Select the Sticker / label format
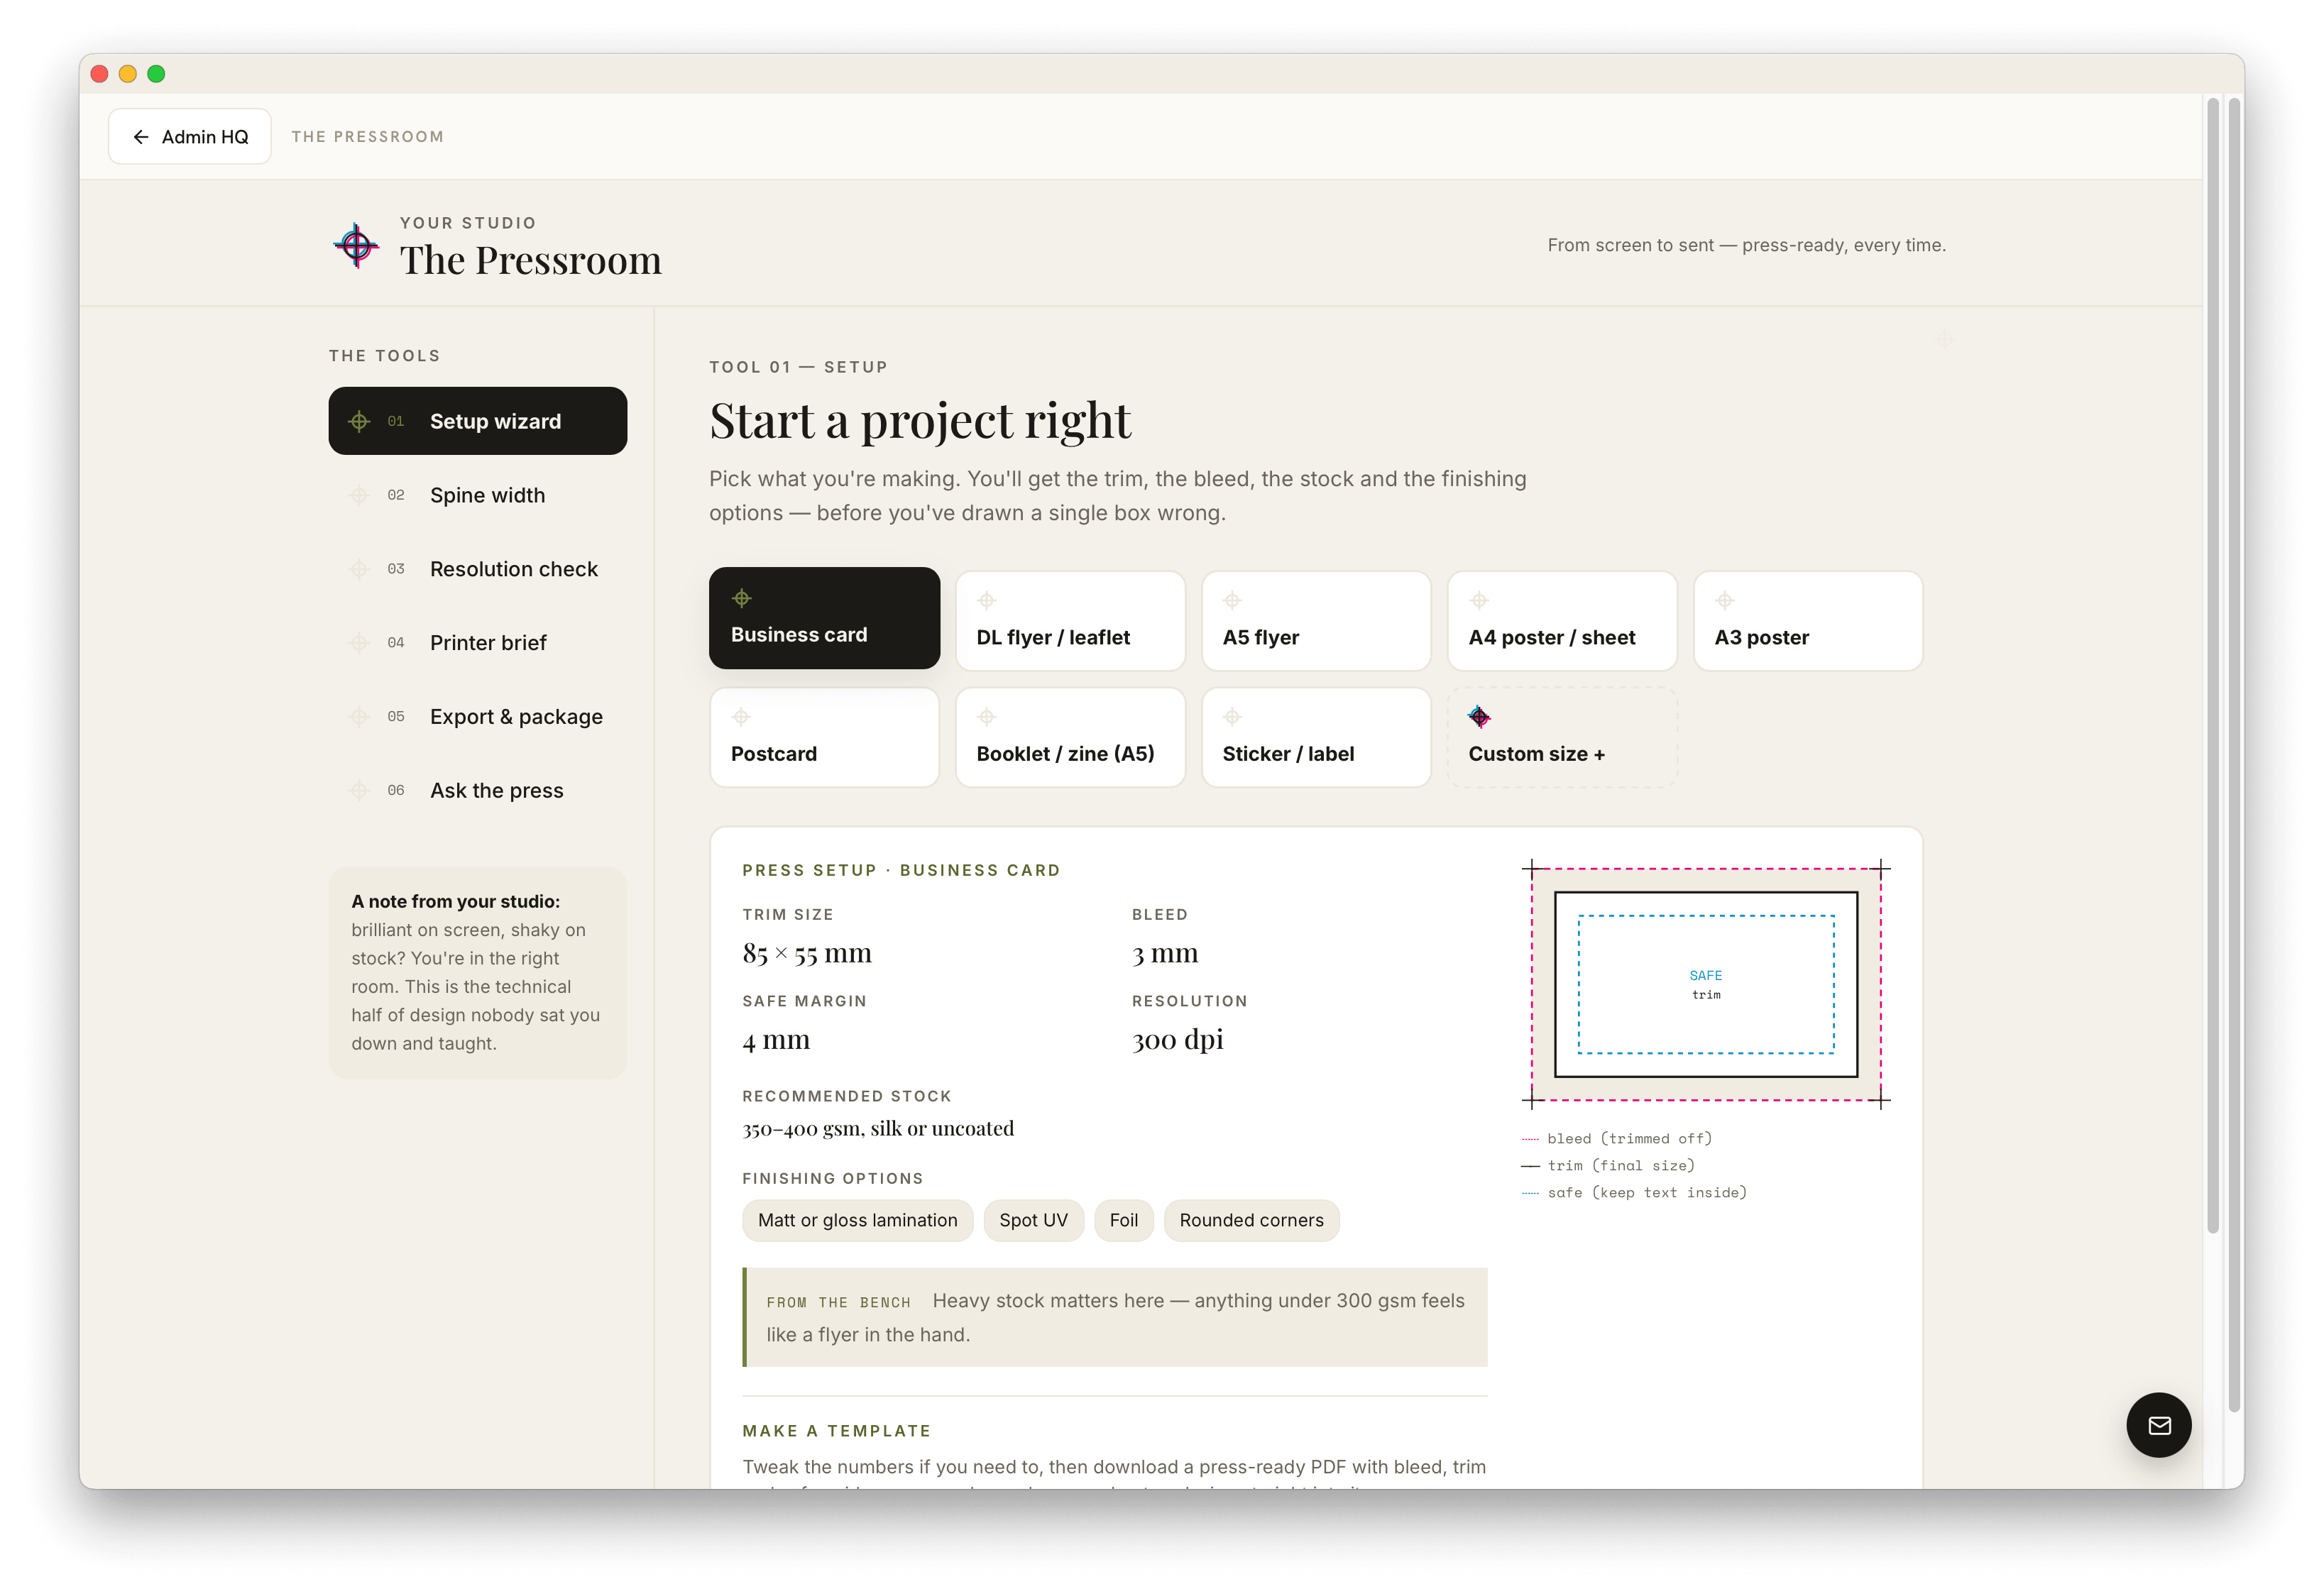This screenshot has width=2324, height=1594. click(1316, 738)
